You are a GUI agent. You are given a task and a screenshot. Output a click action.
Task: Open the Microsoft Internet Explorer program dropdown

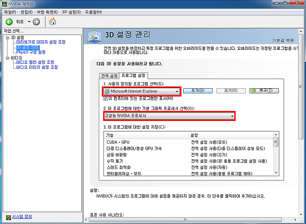coord(142,91)
